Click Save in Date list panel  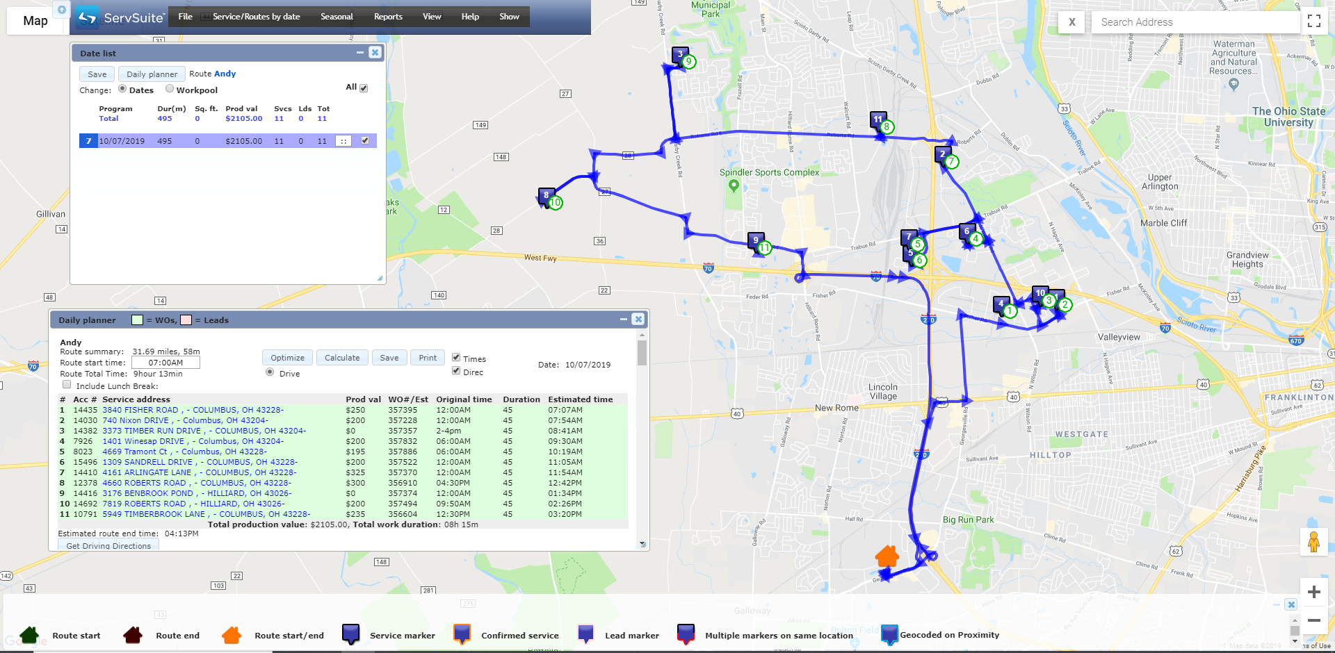[x=97, y=74]
